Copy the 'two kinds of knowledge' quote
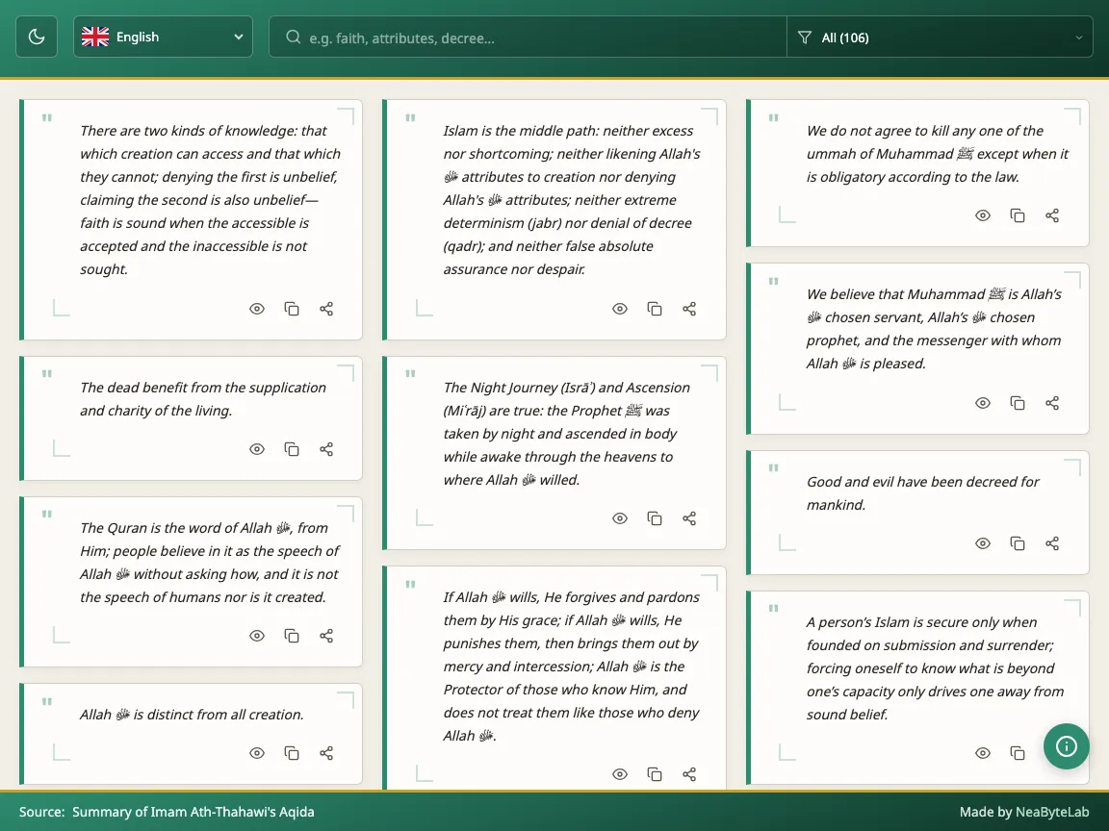Image resolution: width=1109 pixels, height=831 pixels. click(x=292, y=309)
